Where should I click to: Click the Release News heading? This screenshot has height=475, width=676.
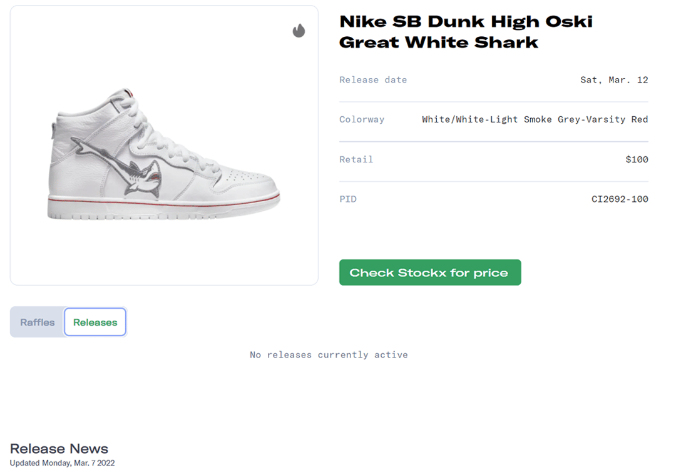[x=59, y=449]
